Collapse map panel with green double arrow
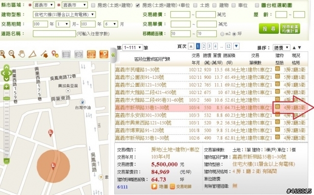 tap(113, 55)
